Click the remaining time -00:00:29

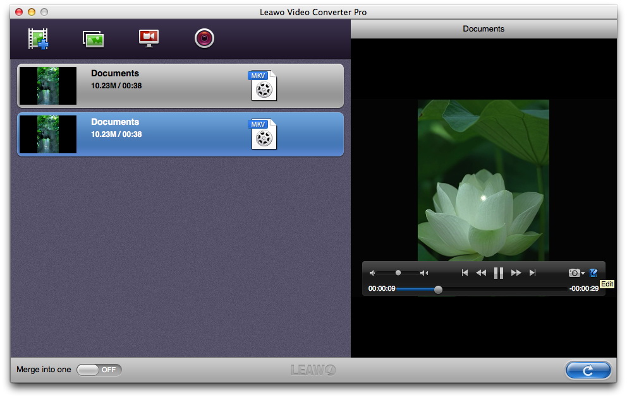tap(584, 289)
